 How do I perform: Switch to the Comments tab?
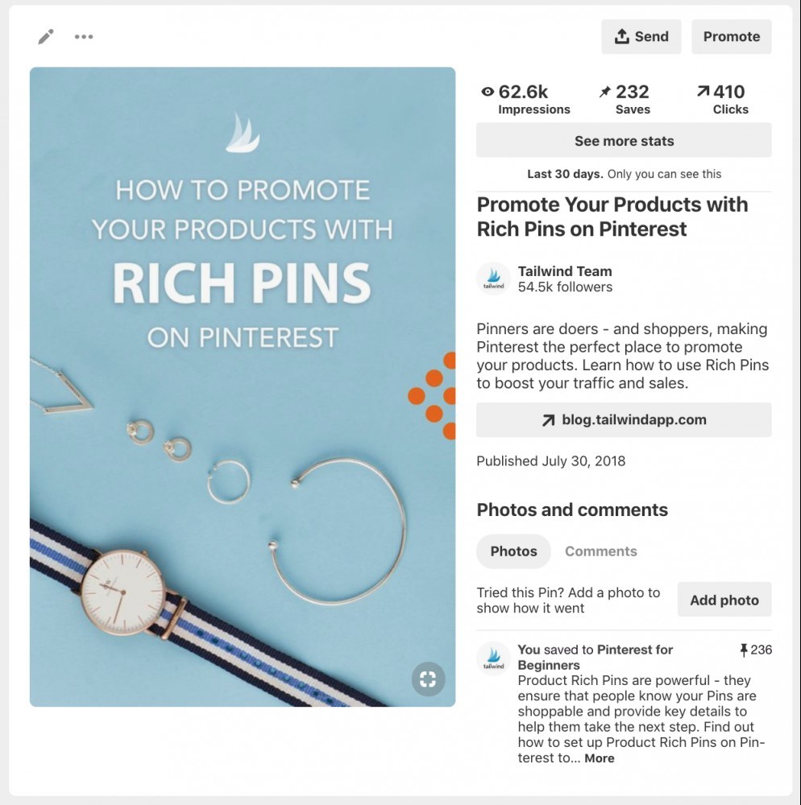coord(600,551)
